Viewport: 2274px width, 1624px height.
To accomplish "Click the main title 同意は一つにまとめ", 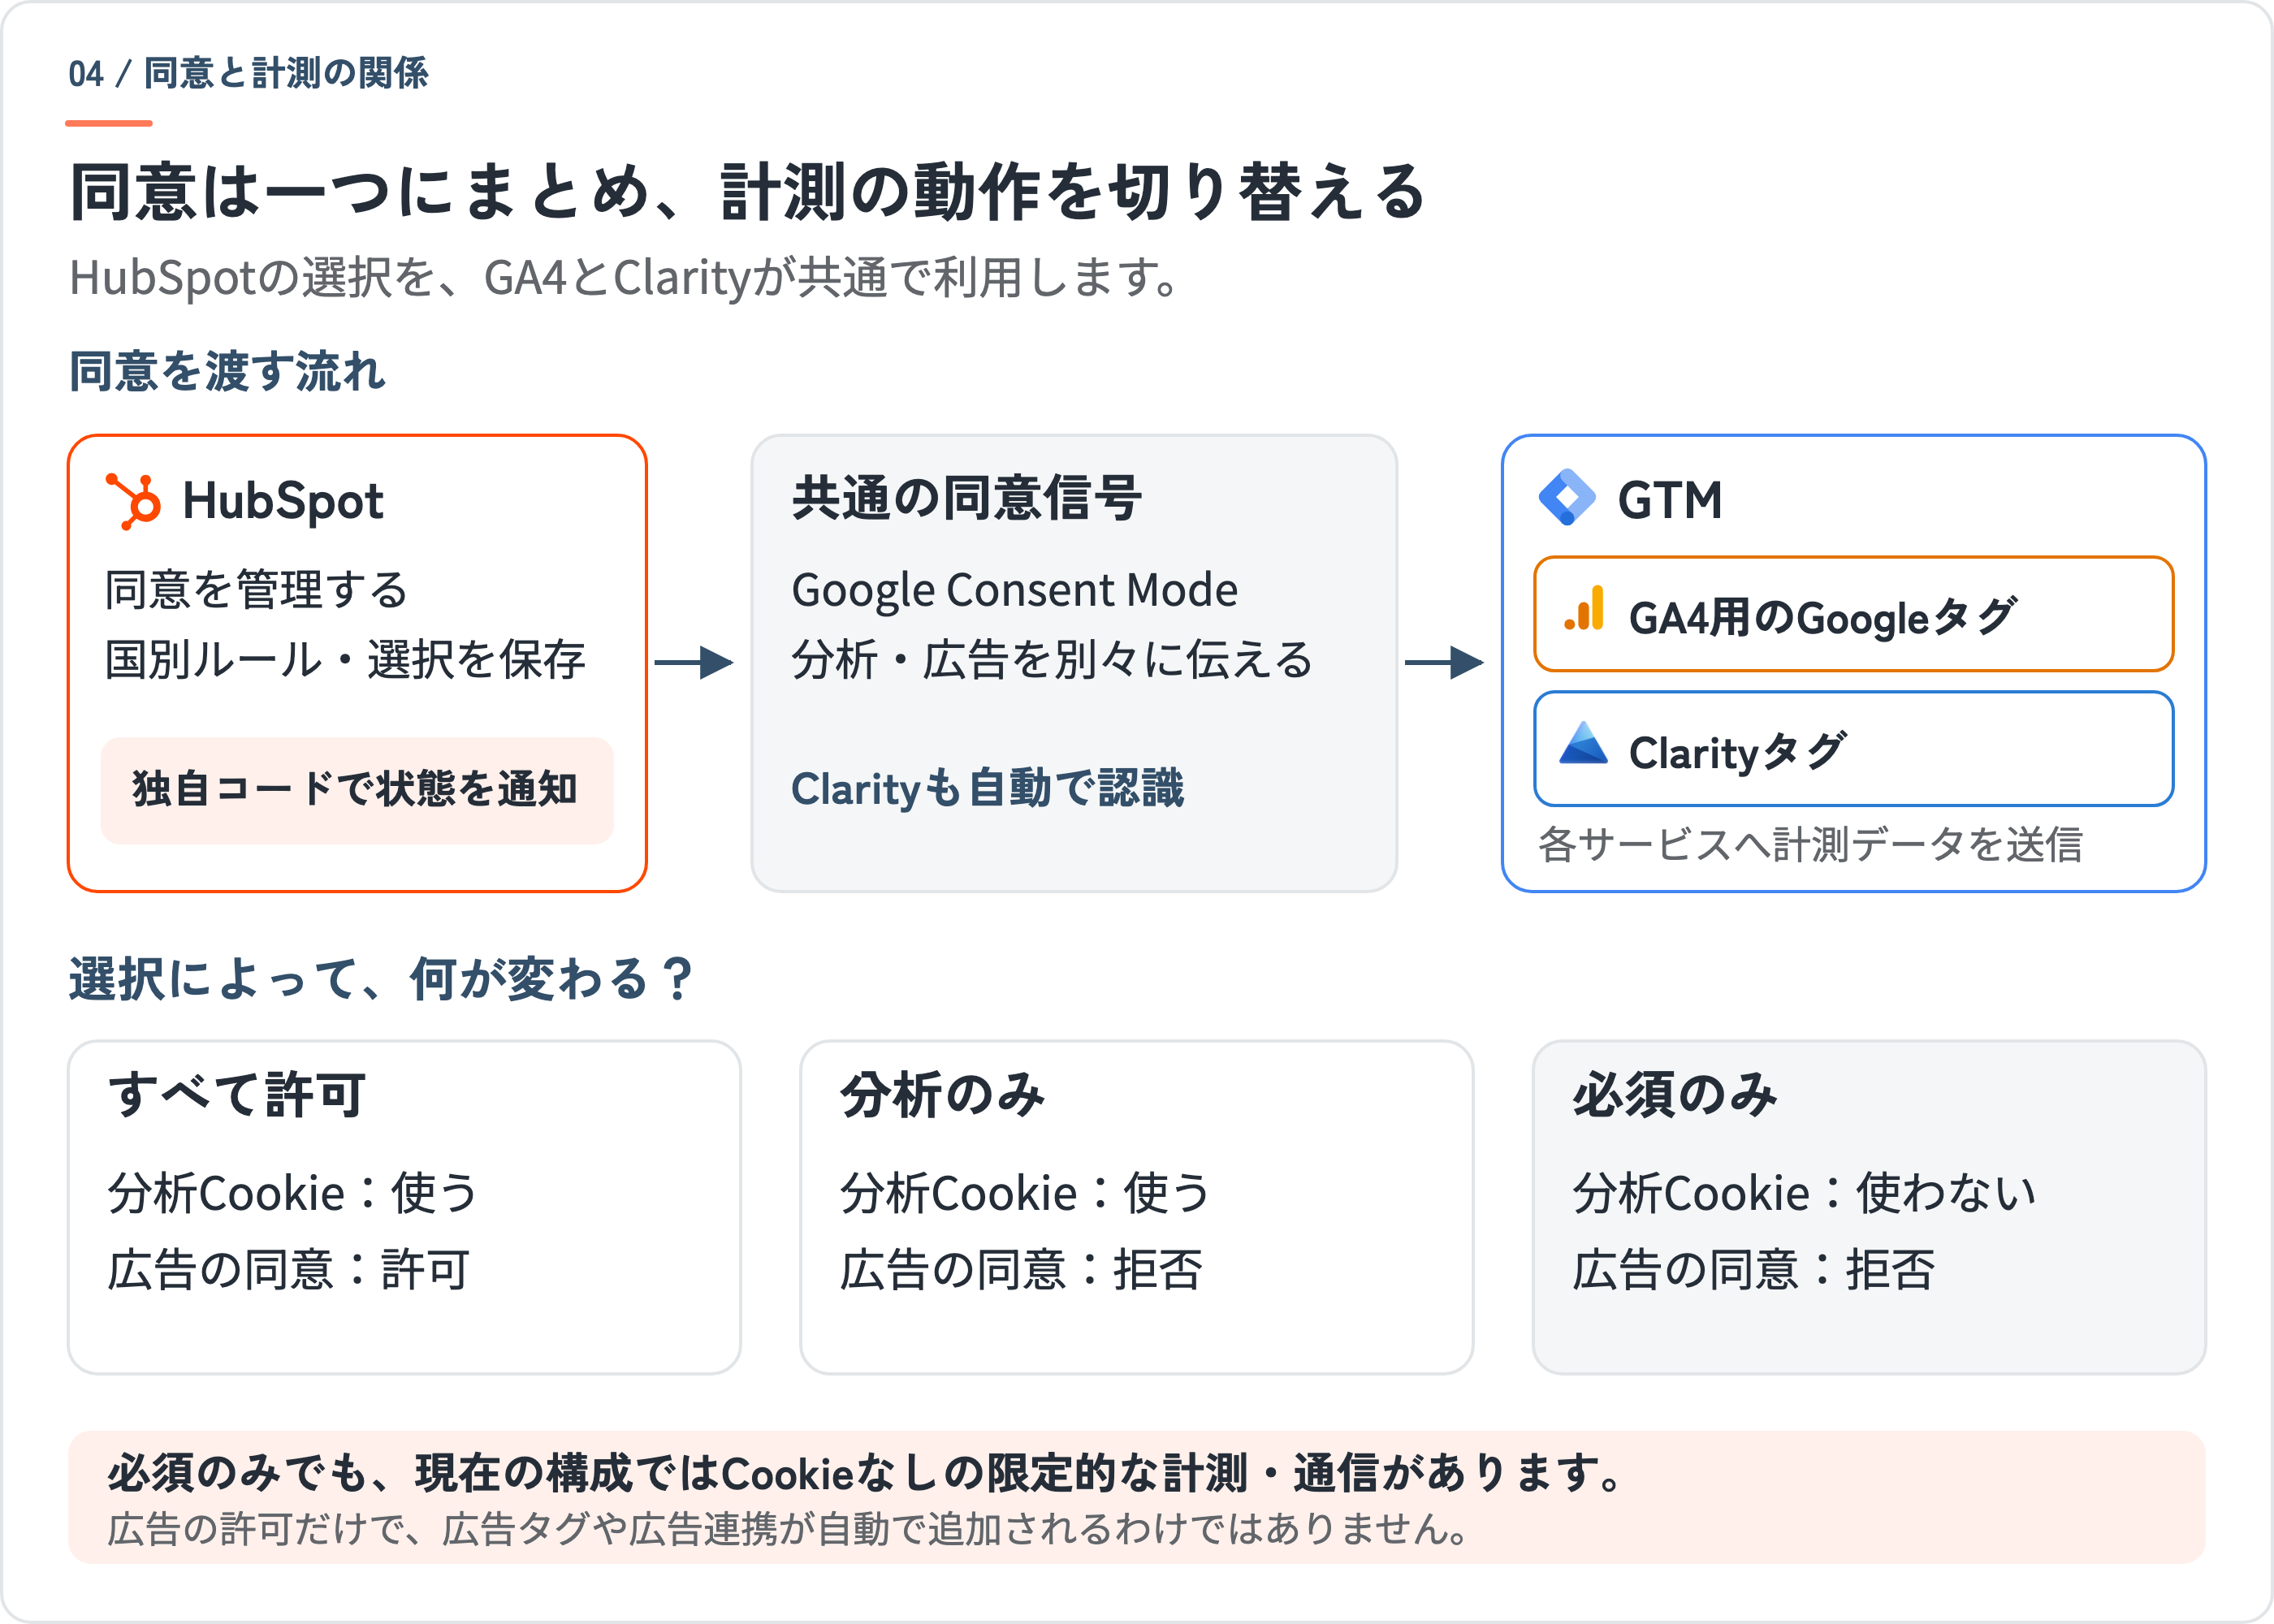I will pos(749,191).
